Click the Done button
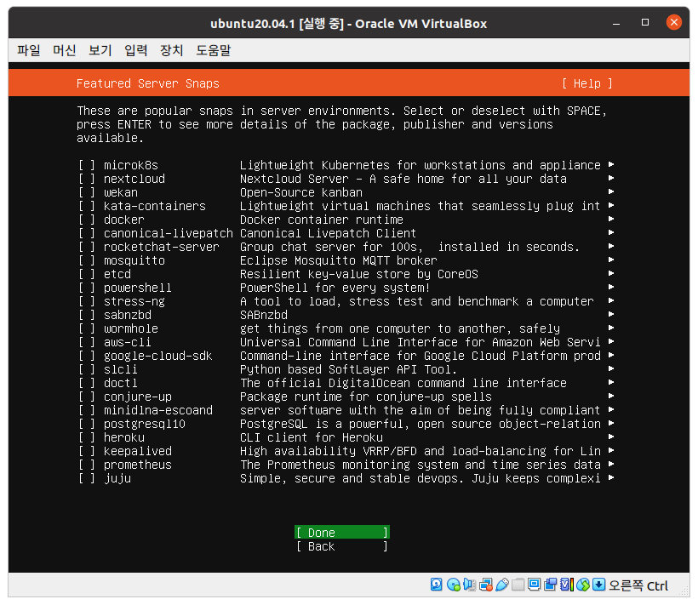 click(x=342, y=533)
